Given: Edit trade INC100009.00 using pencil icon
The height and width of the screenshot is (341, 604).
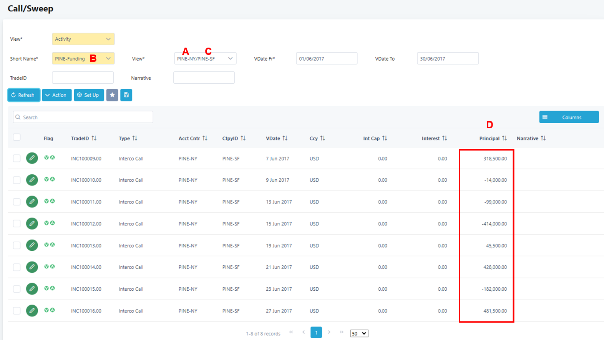Looking at the screenshot, I should [x=32, y=158].
